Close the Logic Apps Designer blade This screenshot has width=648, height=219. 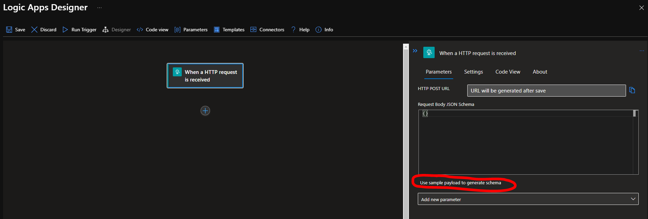[641, 8]
